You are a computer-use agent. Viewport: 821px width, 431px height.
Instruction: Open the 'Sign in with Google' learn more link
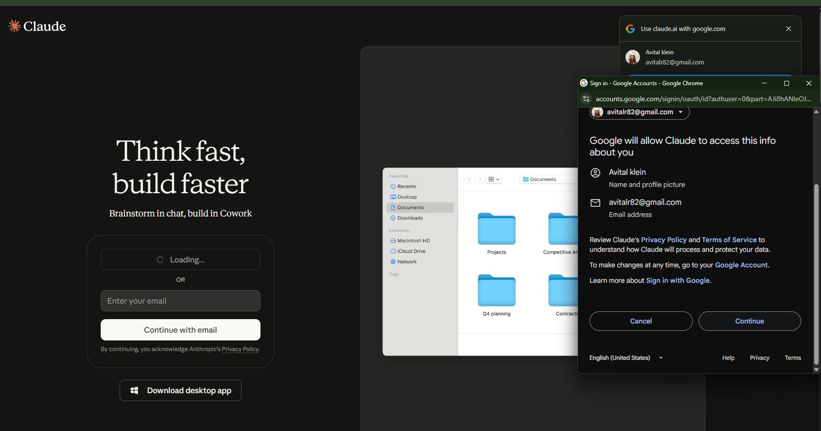coord(678,280)
